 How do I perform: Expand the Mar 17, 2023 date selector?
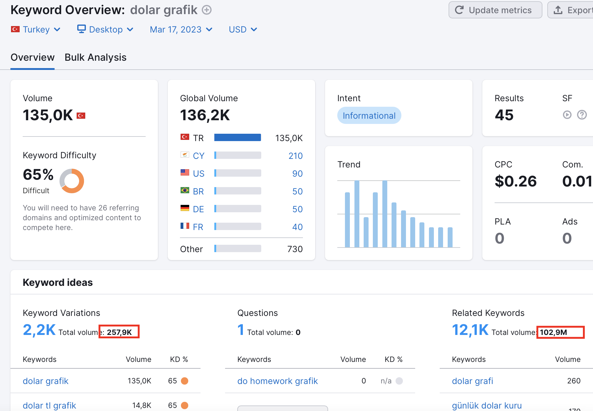tap(181, 29)
